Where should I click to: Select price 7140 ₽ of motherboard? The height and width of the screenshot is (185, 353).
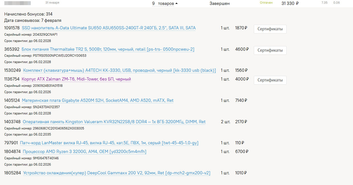click(241, 100)
